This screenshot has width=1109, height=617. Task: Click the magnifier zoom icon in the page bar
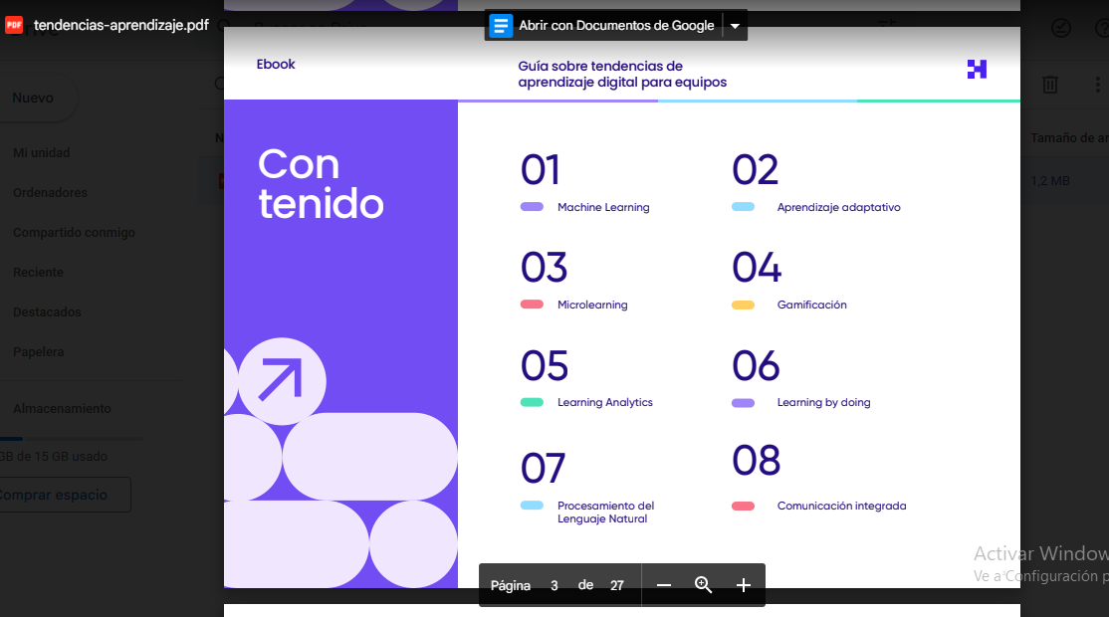coord(703,586)
